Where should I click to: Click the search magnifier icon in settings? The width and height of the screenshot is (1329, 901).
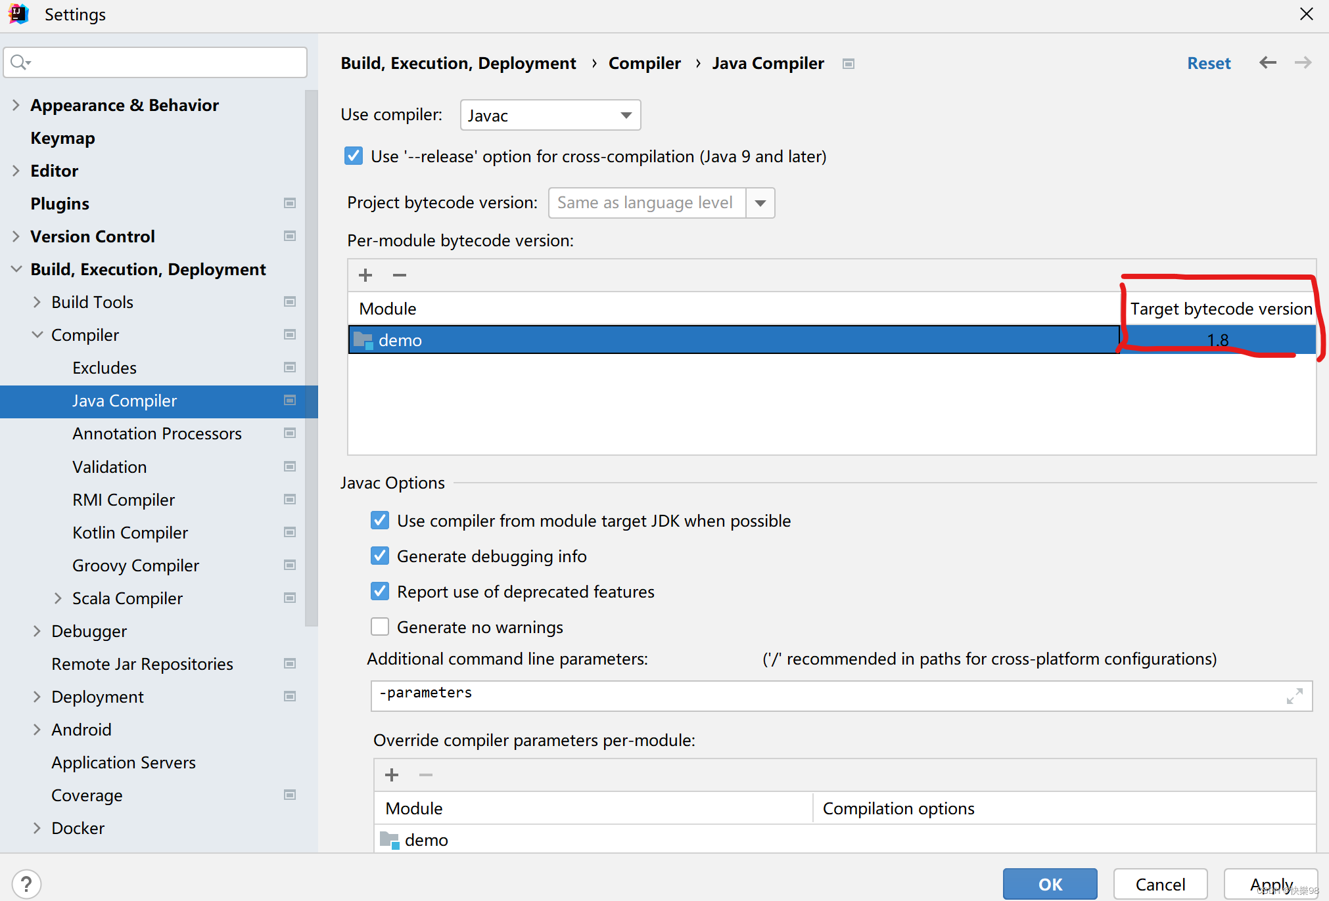coord(20,62)
